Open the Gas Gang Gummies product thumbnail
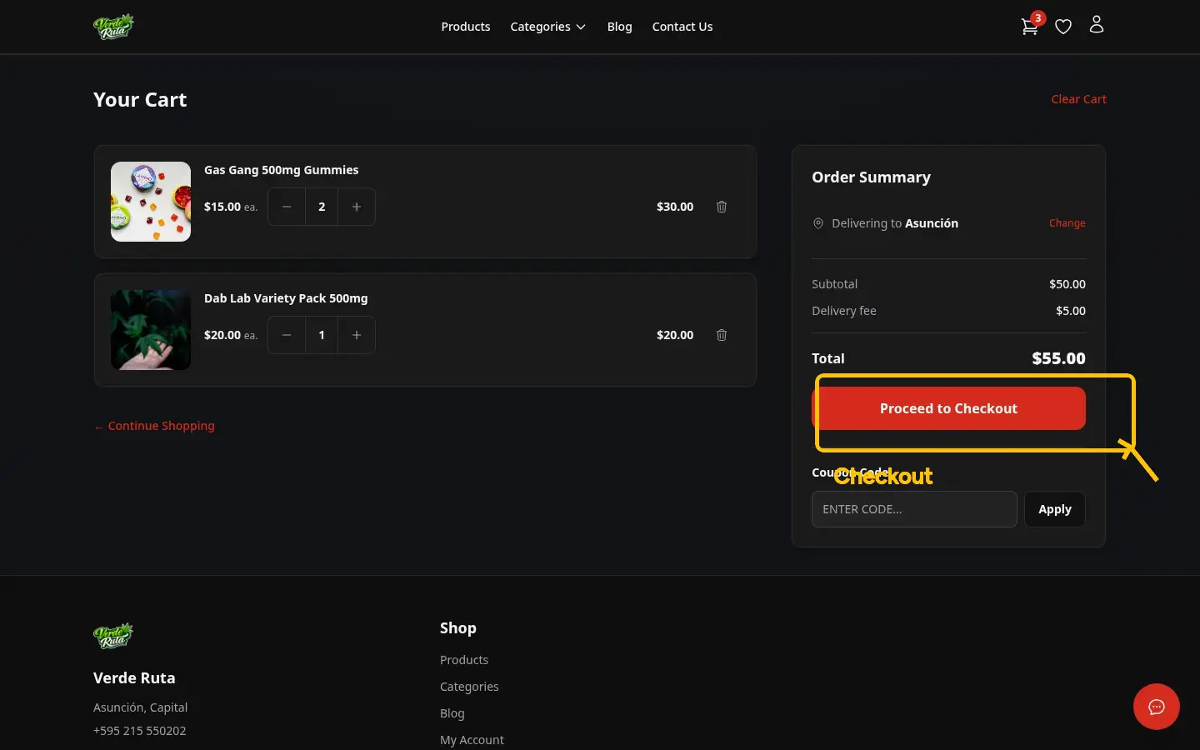The image size is (1200, 750). tap(151, 202)
